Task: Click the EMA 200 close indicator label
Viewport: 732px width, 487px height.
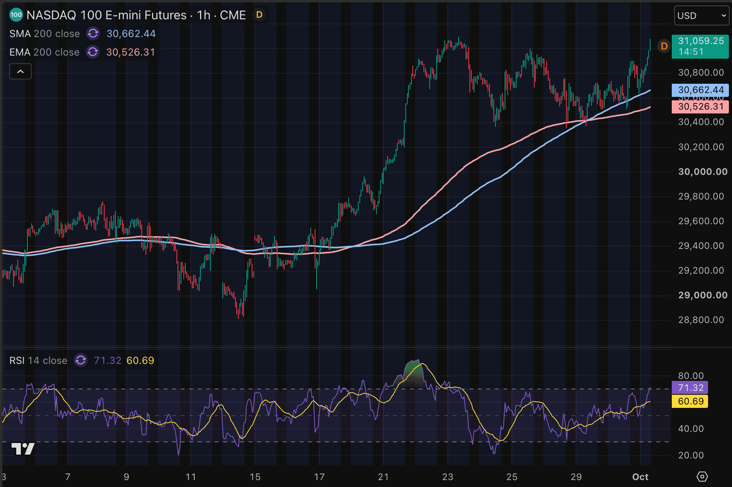Action: pos(44,52)
